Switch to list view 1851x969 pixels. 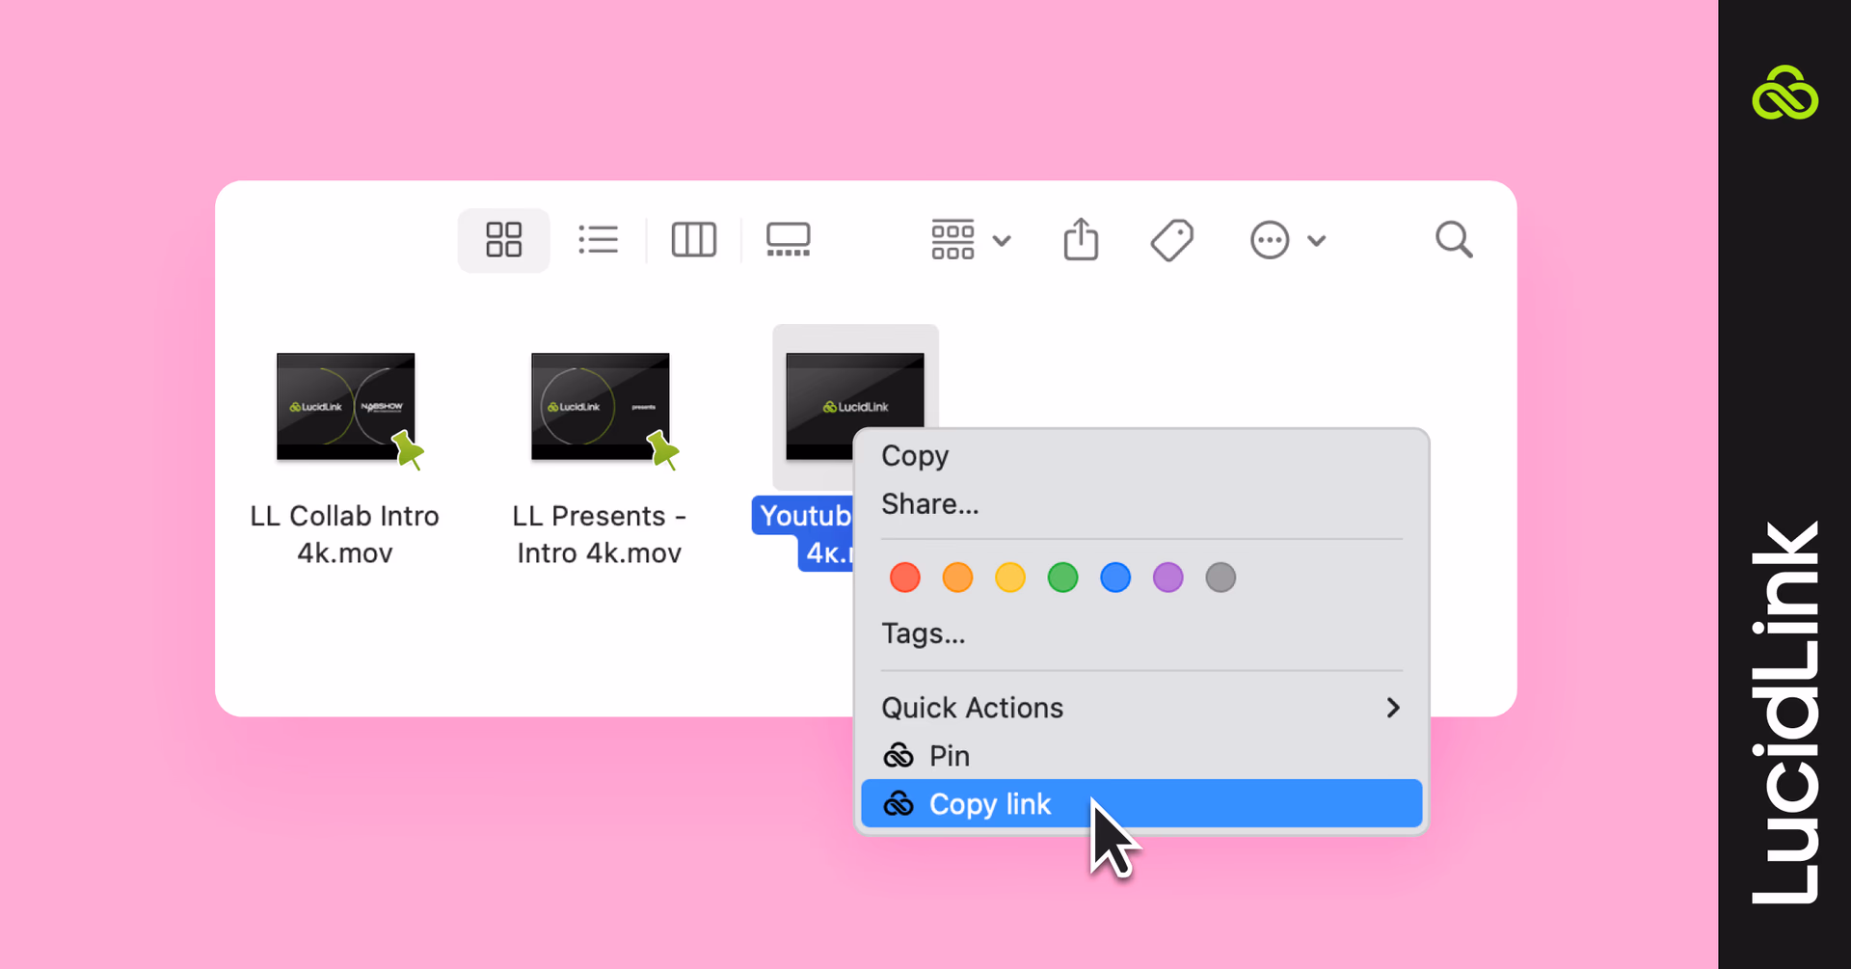click(x=598, y=240)
